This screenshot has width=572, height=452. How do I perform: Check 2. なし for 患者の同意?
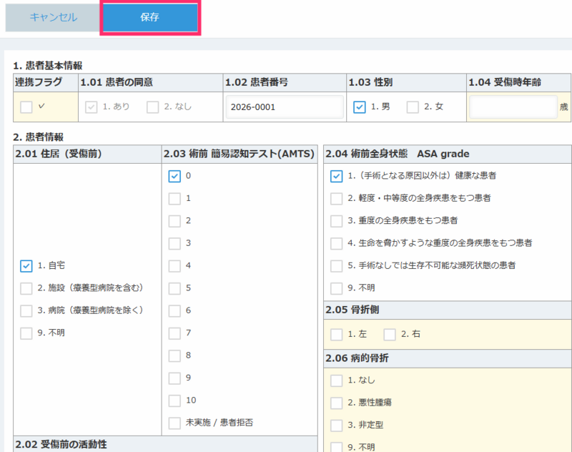152,107
